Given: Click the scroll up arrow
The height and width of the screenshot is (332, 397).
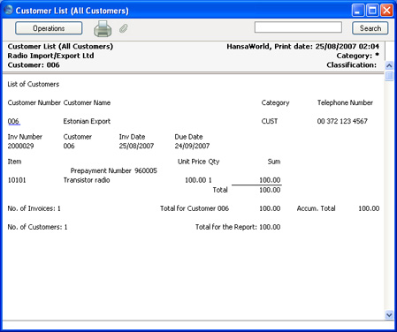Looking at the screenshot, I should click(x=389, y=65).
